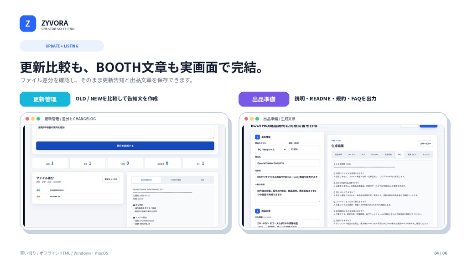Viewport: 467px width, 263px height.
Task: Open the 利用規約 tab in 生成結果
Action: [x=388, y=154]
